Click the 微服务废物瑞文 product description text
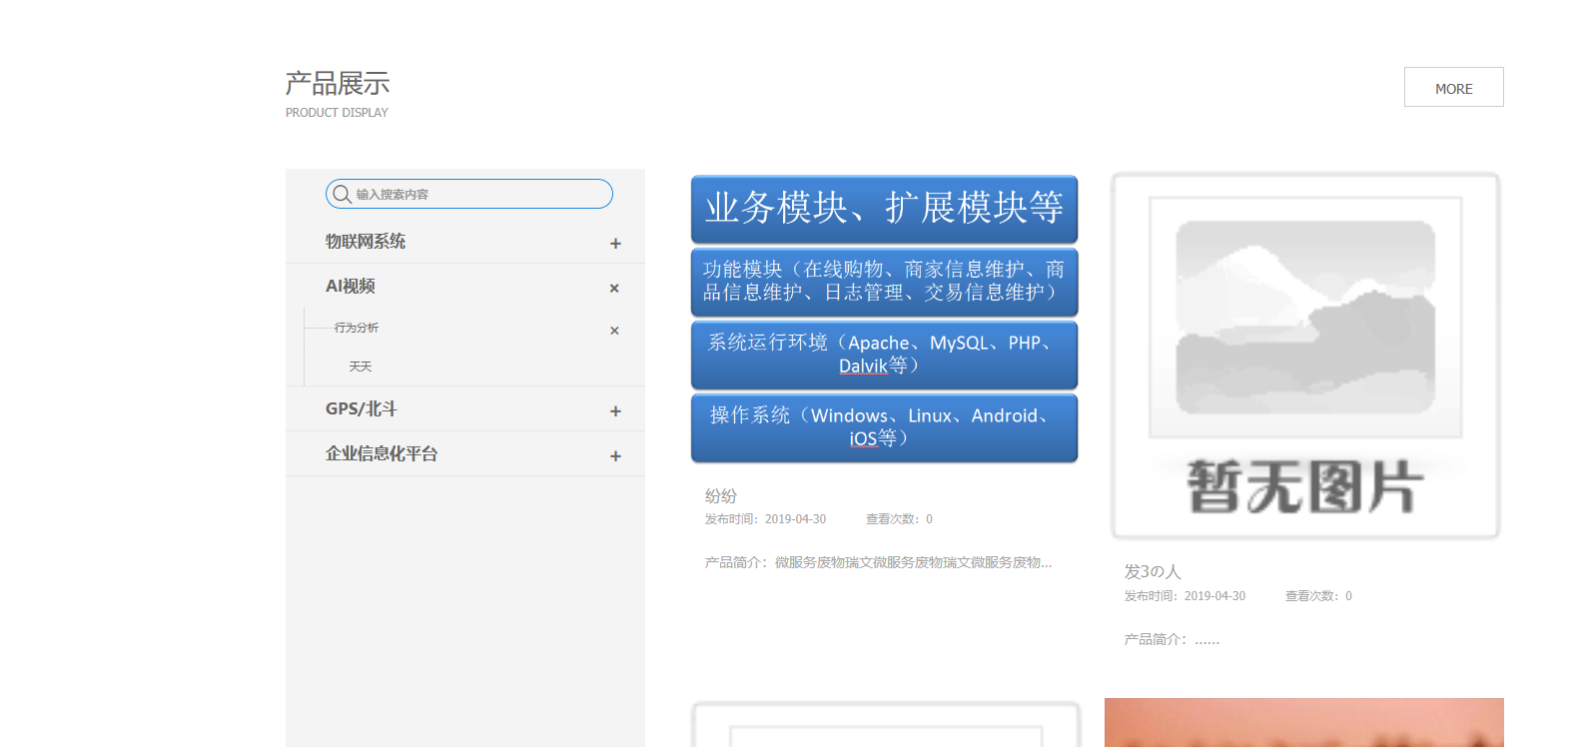Viewport: 1593px width, 747px height. pyautogui.click(x=879, y=563)
